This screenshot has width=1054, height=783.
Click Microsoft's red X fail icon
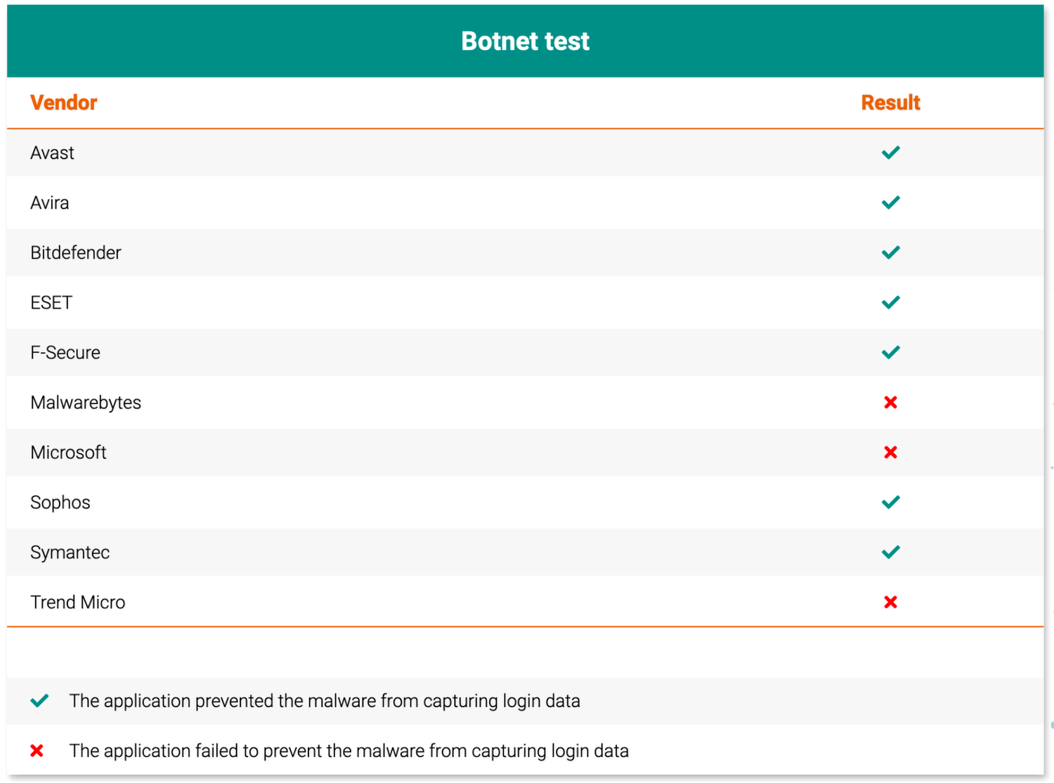(890, 452)
